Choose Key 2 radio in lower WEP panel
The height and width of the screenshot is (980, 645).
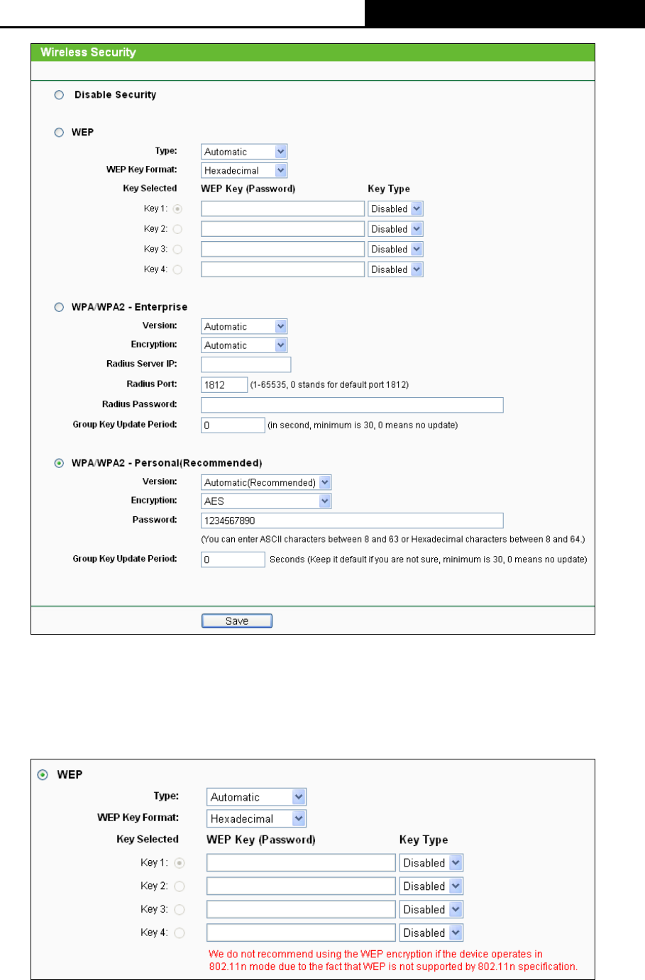click(180, 886)
